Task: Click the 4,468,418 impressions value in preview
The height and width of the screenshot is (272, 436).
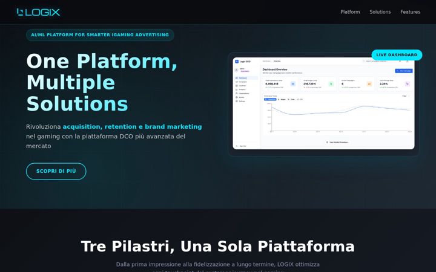Action: [272, 83]
